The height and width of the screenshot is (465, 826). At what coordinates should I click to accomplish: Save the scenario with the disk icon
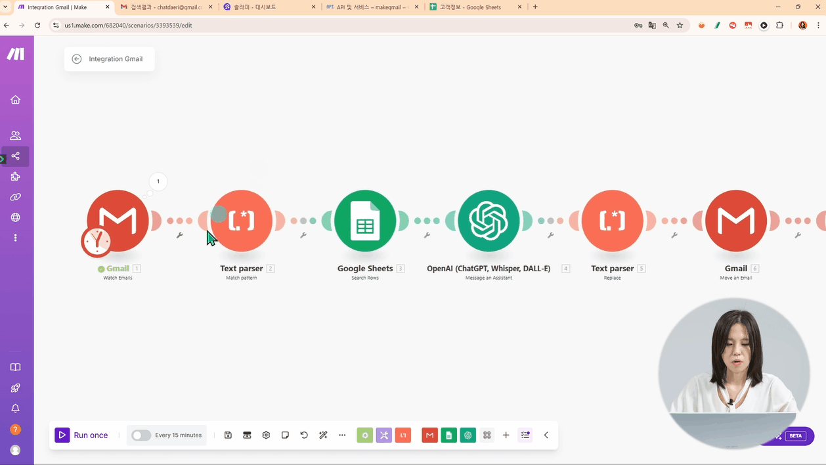(x=228, y=435)
